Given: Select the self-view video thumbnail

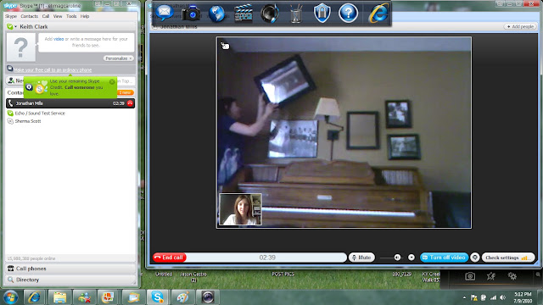Looking at the screenshot, I should [240, 209].
